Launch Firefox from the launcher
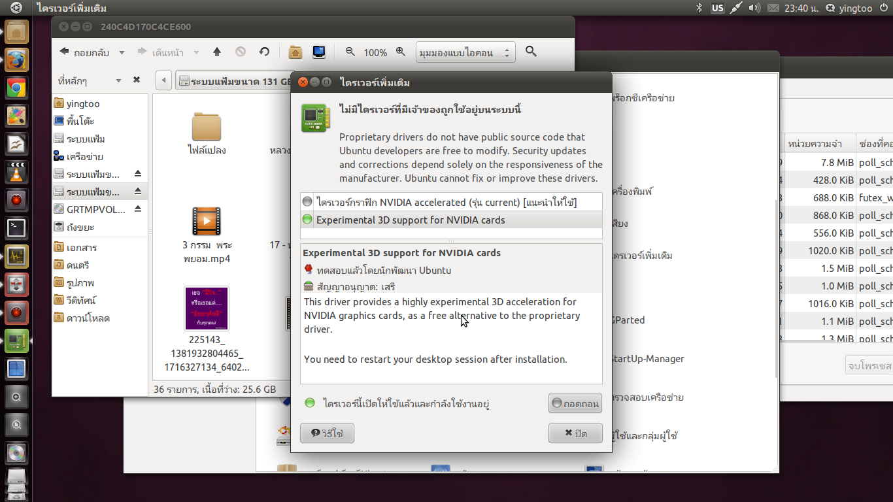The height and width of the screenshot is (502, 893). coord(16,60)
